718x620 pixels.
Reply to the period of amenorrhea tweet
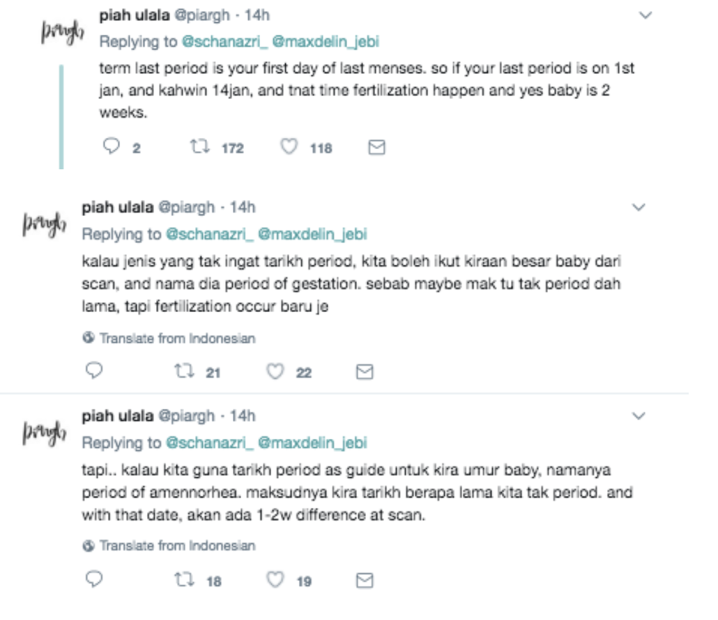tap(94, 580)
